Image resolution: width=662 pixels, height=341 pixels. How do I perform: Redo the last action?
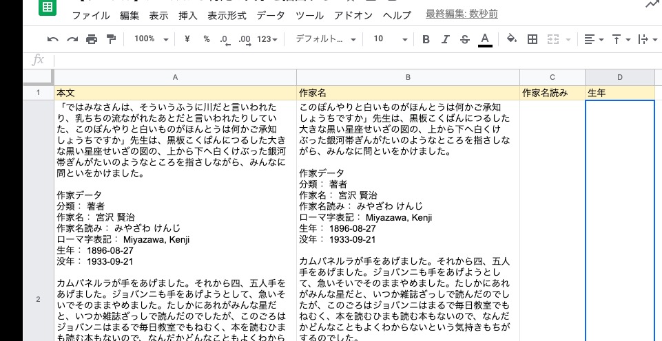pyautogui.click(x=72, y=40)
